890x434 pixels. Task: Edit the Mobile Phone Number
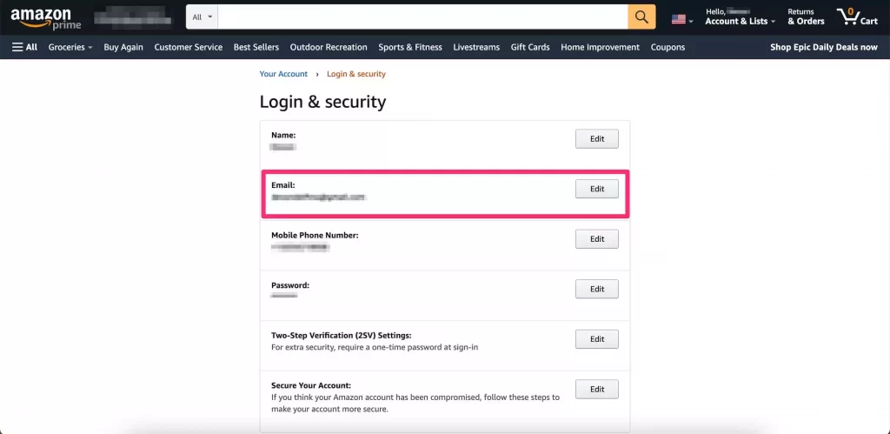(x=597, y=239)
